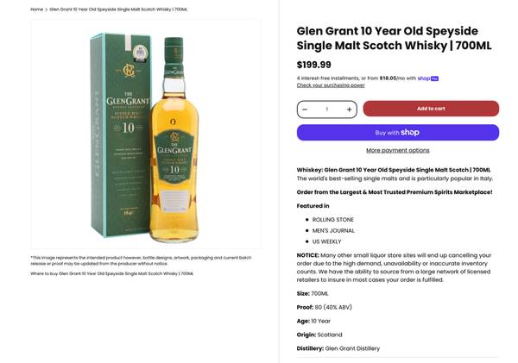Click the ROLLING STONE list item
The height and width of the screenshot is (363, 518).
333,220
